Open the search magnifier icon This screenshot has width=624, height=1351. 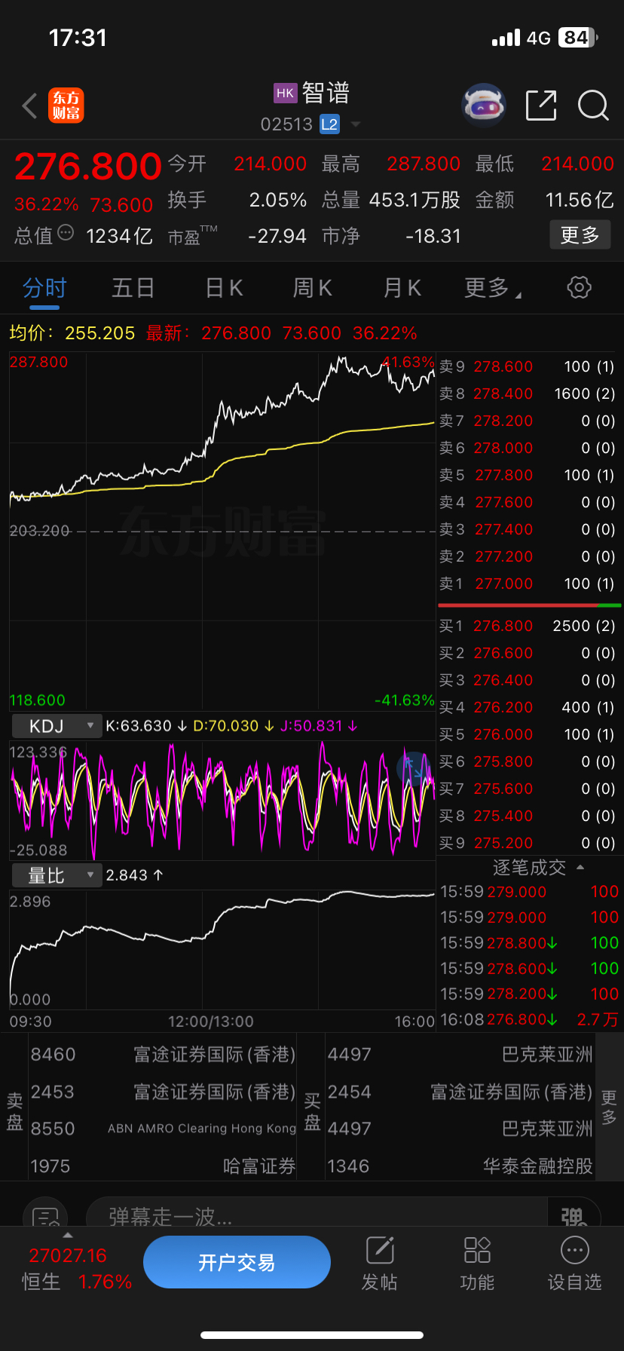pyautogui.click(x=593, y=106)
